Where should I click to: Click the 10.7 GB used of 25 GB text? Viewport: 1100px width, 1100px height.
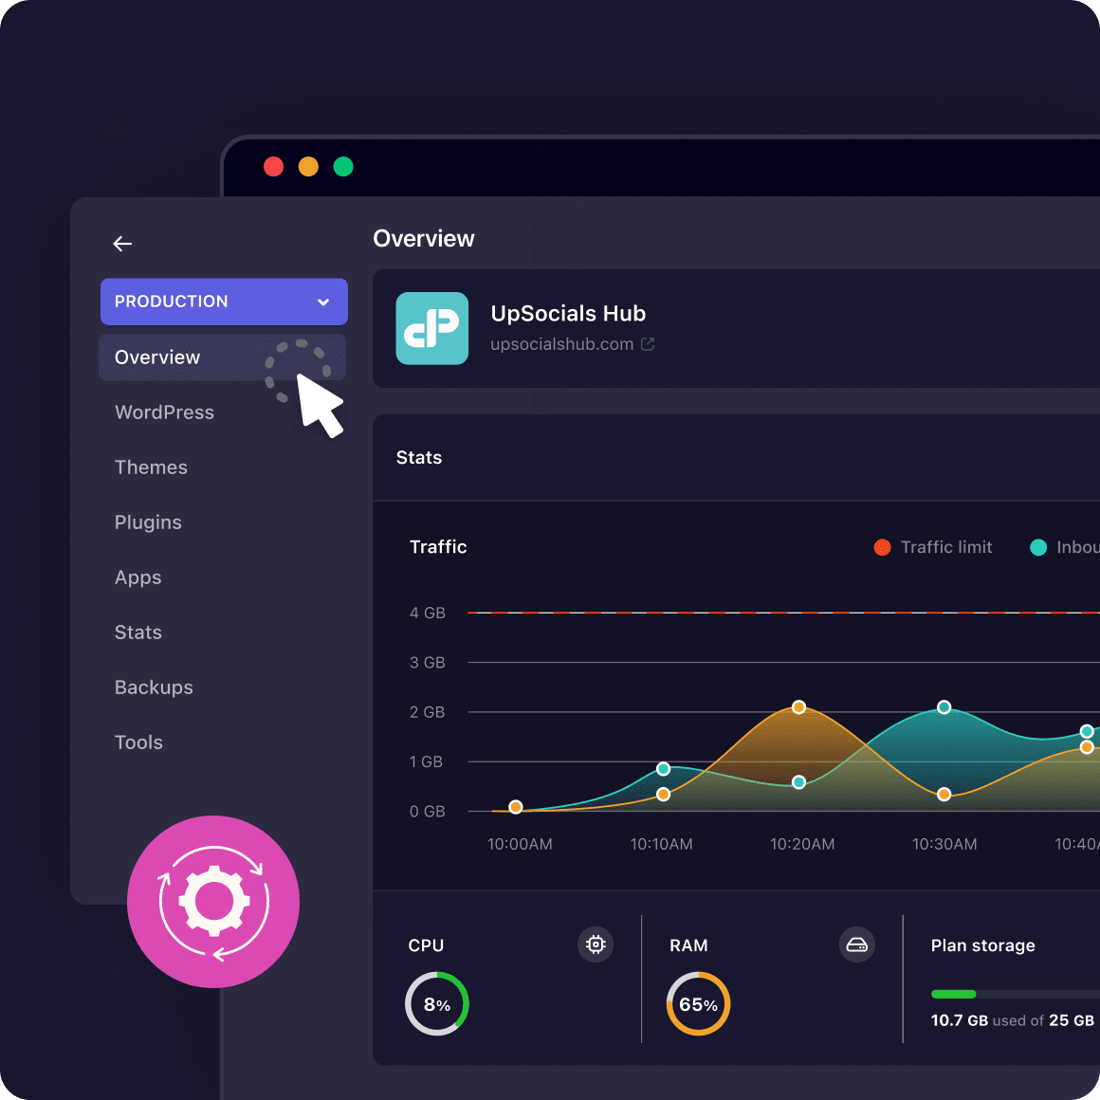(1013, 1020)
